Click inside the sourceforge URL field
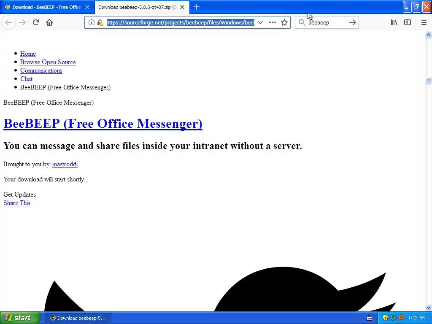This screenshot has width=432, height=324. (x=181, y=22)
